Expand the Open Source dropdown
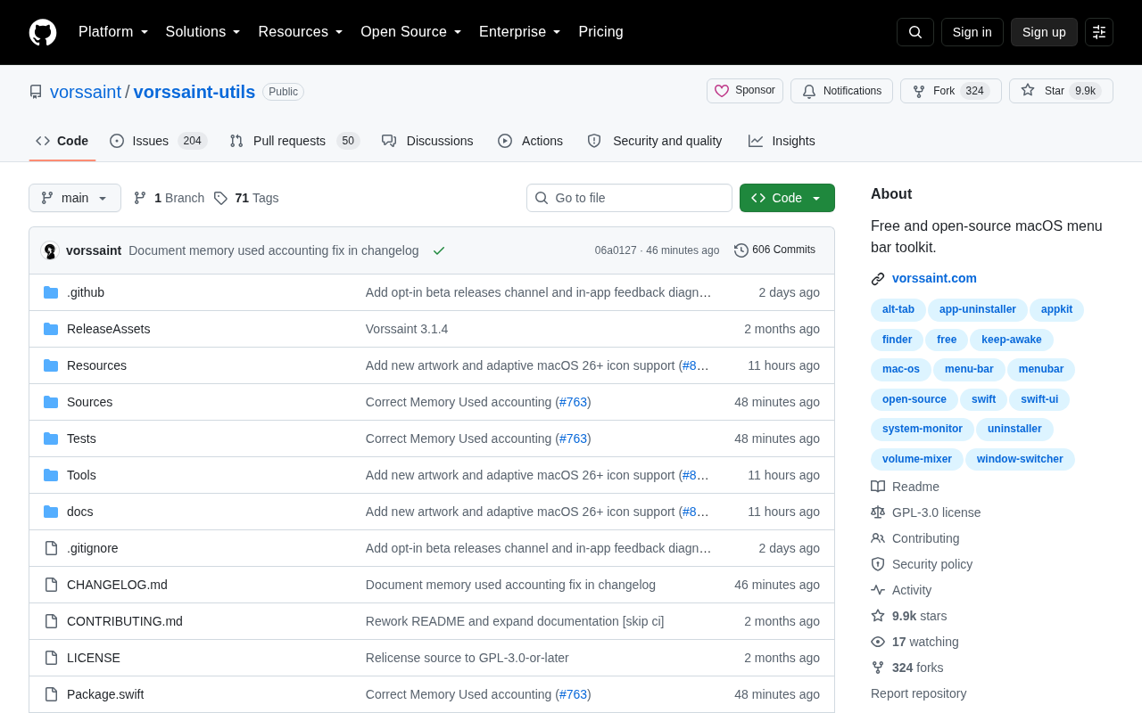 [411, 32]
